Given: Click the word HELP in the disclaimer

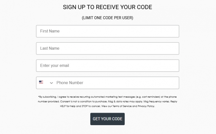Looking at the screenshot, I should tap(63, 106).
